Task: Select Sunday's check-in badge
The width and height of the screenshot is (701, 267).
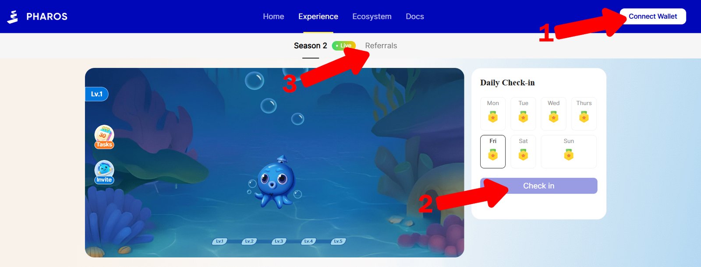Action: (x=569, y=155)
